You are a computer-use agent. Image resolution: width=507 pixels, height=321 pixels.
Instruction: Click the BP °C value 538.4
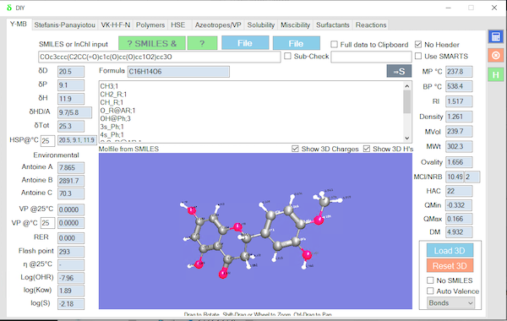[x=459, y=86]
